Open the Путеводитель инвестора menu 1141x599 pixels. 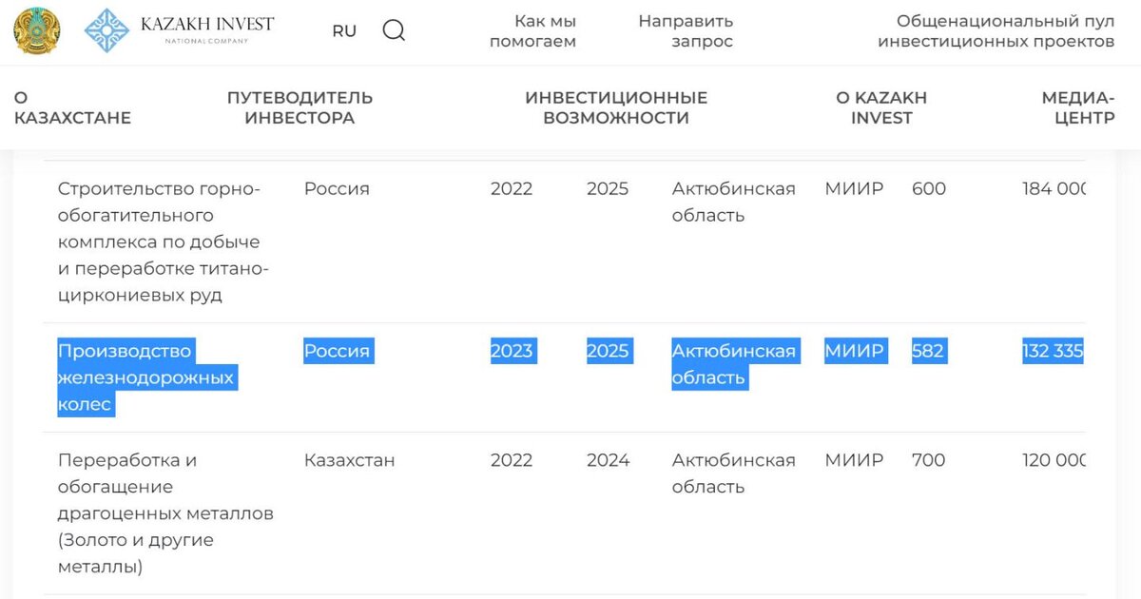[300, 107]
